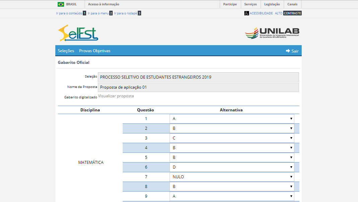
Task: Click the UNILAB logo
Action: point(272,33)
